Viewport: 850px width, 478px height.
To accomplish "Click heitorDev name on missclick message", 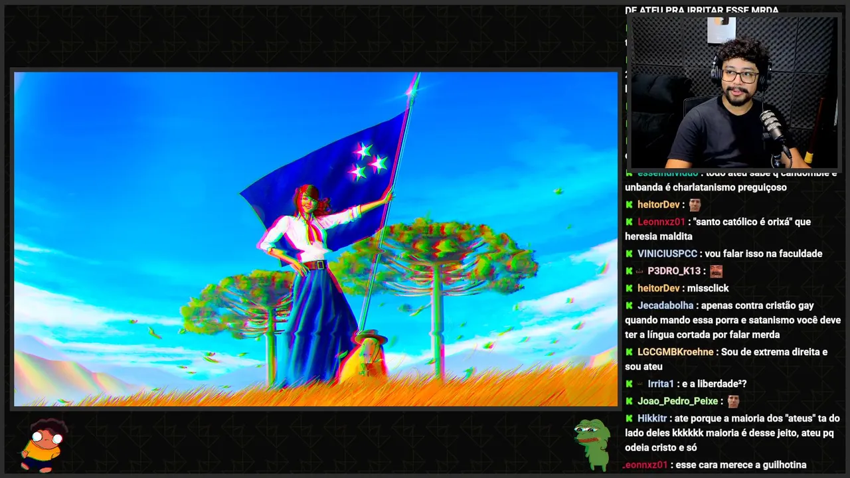I will 659,288.
